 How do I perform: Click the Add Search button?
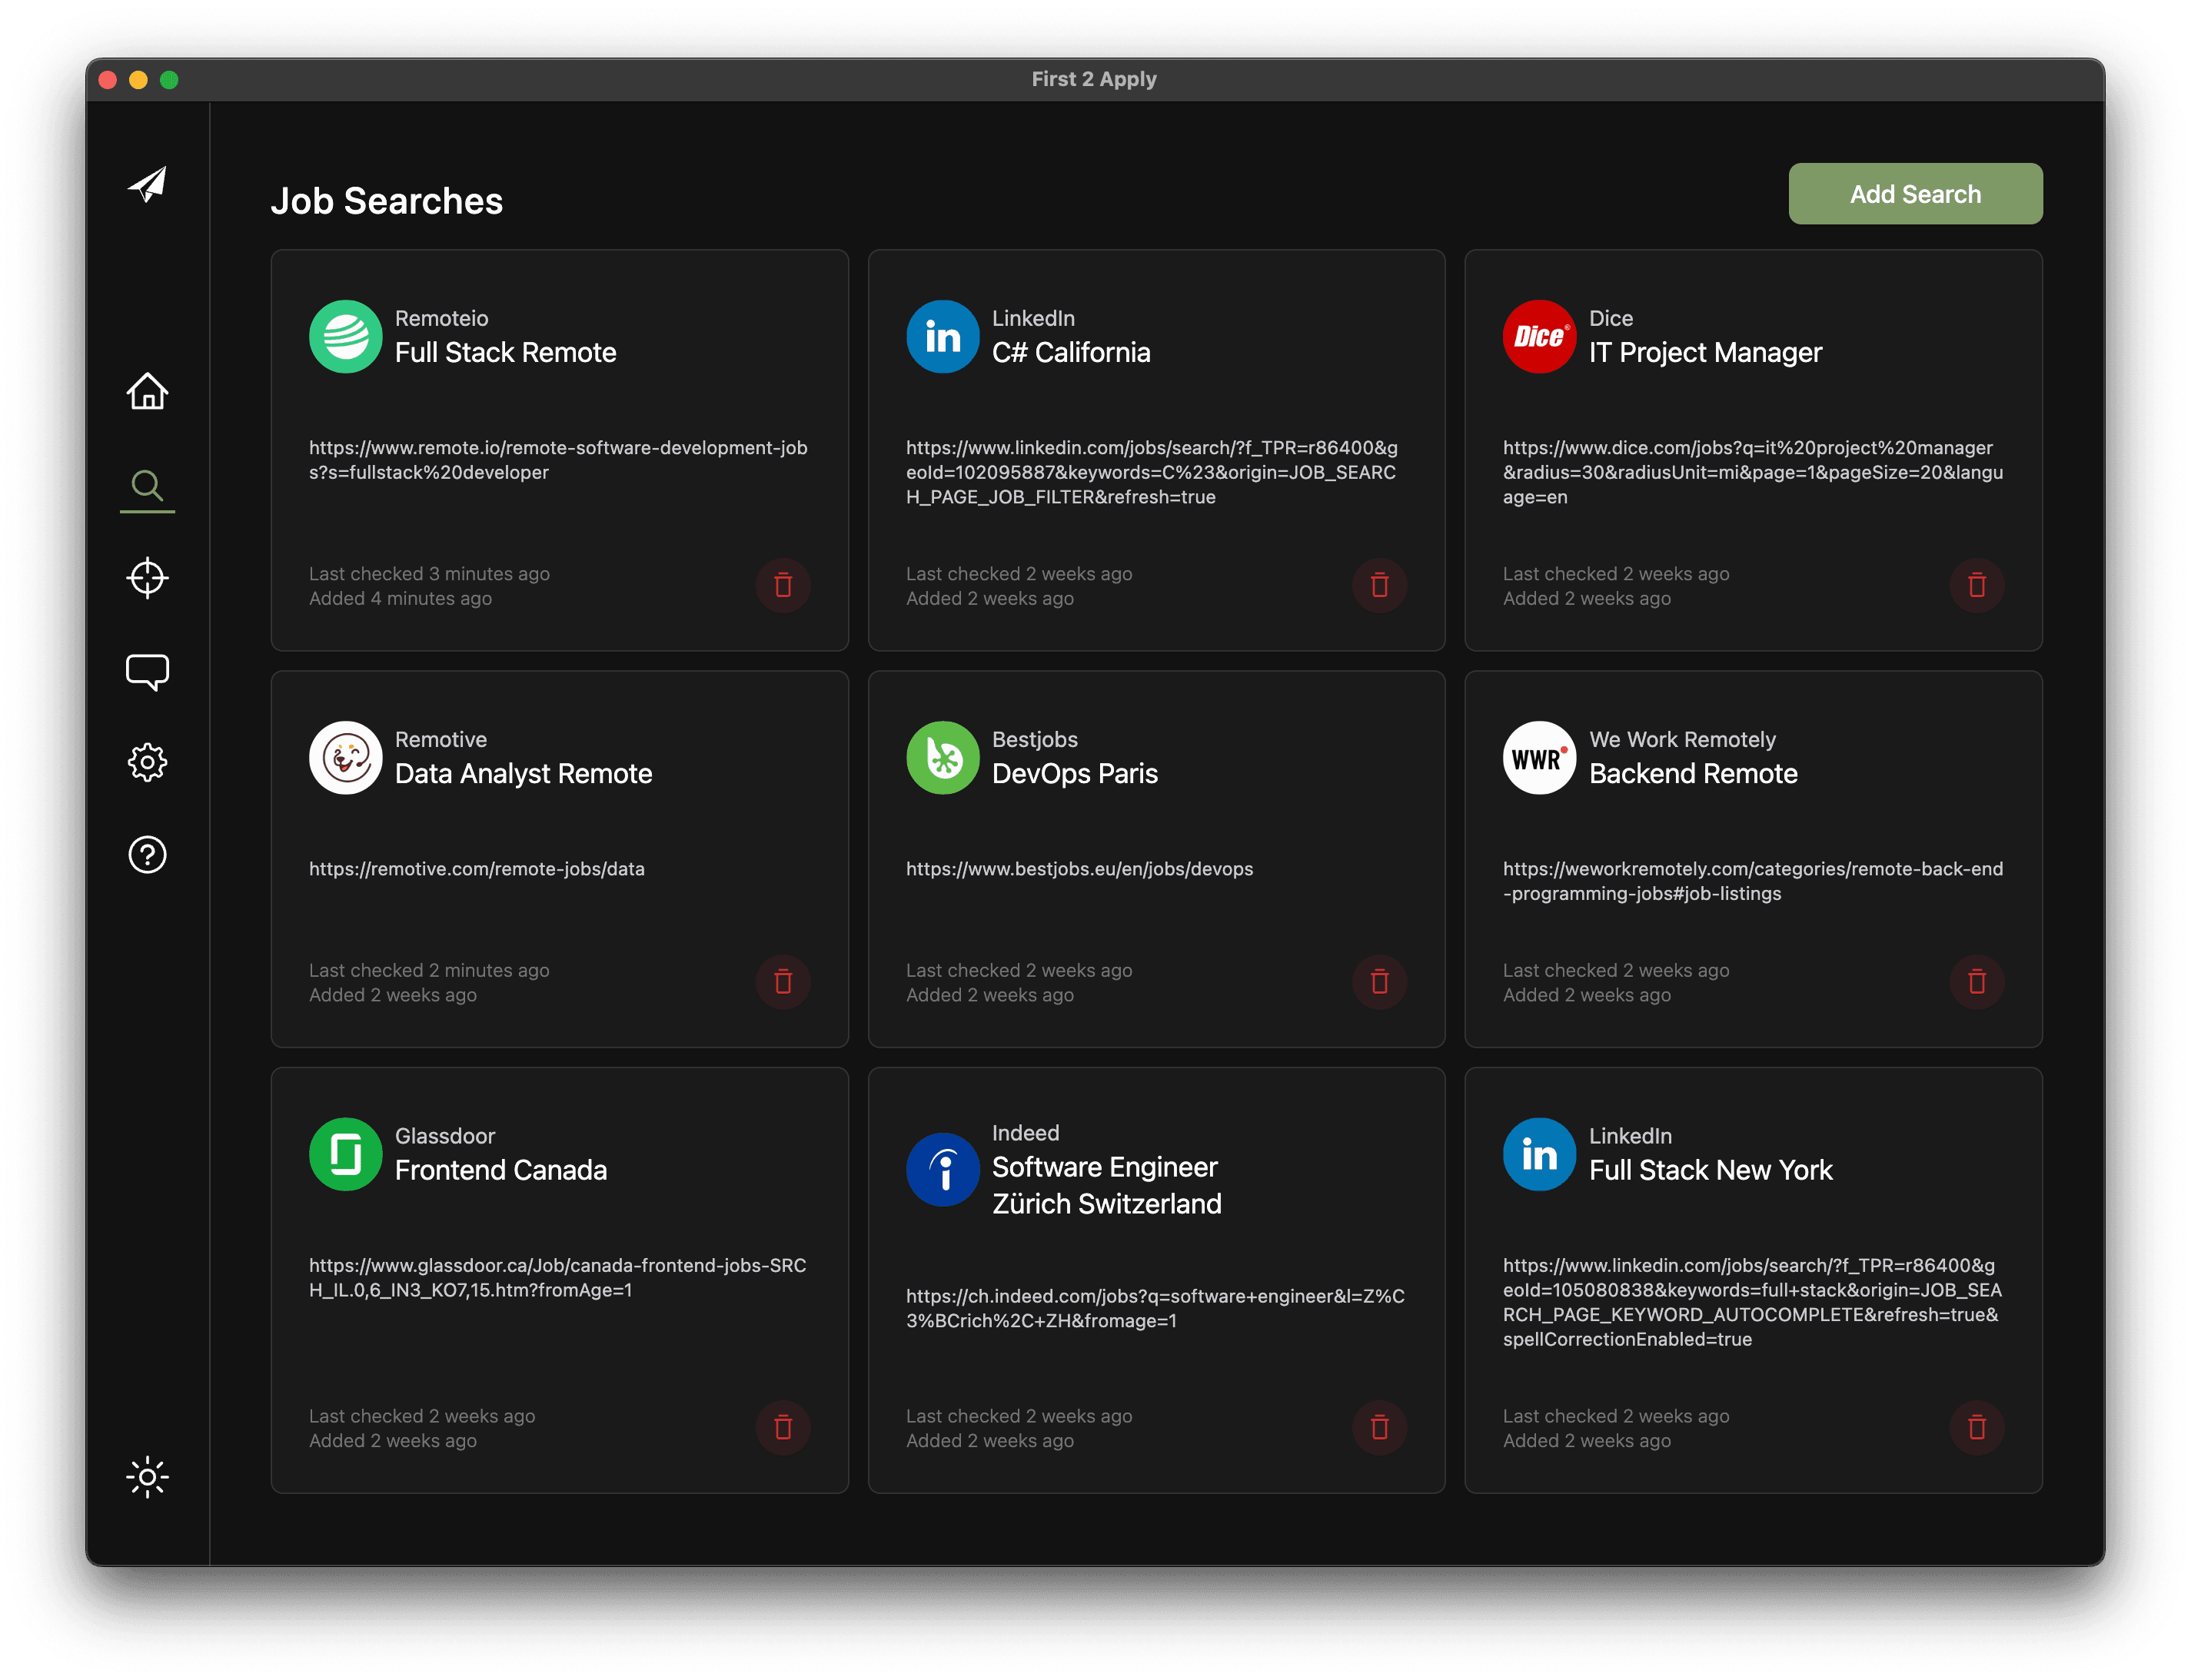pyautogui.click(x=1914, y=194)
